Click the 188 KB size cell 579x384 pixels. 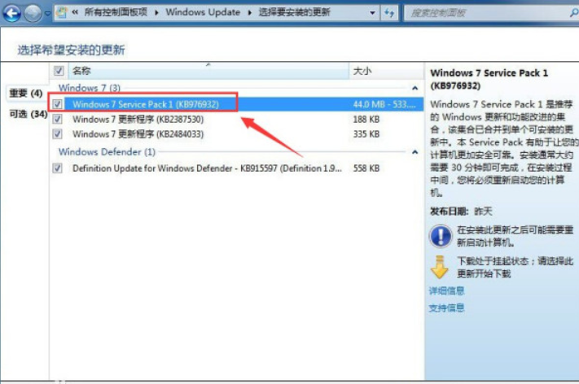click(x=366, y=119)
